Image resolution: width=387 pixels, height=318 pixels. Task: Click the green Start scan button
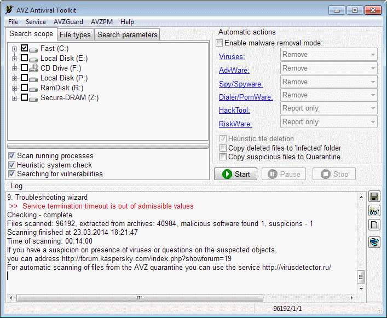click(235, 174)
